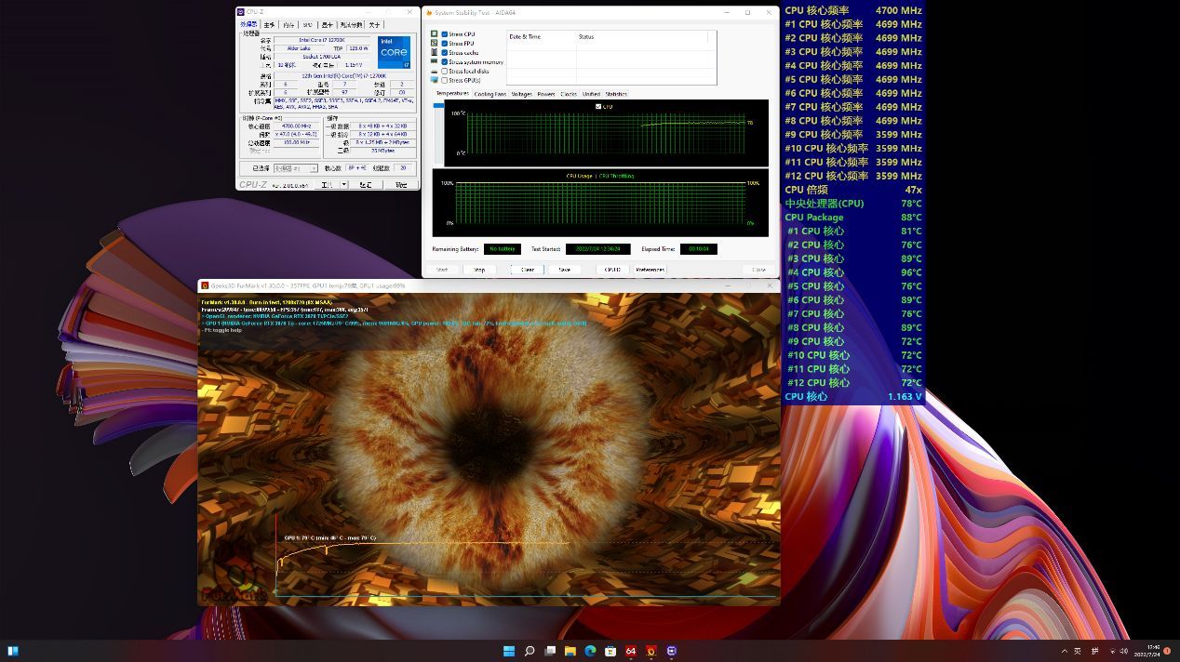The image size is (1180, 662).
Task: Open the processor selector dropdown in CPU-Z
Action: click(315, 167)
